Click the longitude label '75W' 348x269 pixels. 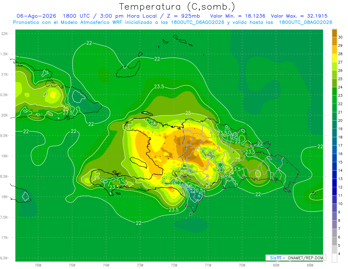[72, 265]
